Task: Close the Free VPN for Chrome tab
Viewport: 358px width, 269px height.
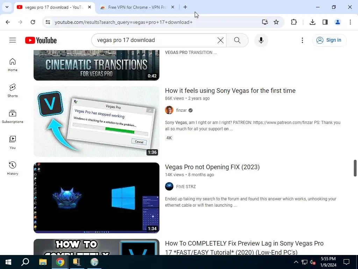Action: [x=173, y=7]
